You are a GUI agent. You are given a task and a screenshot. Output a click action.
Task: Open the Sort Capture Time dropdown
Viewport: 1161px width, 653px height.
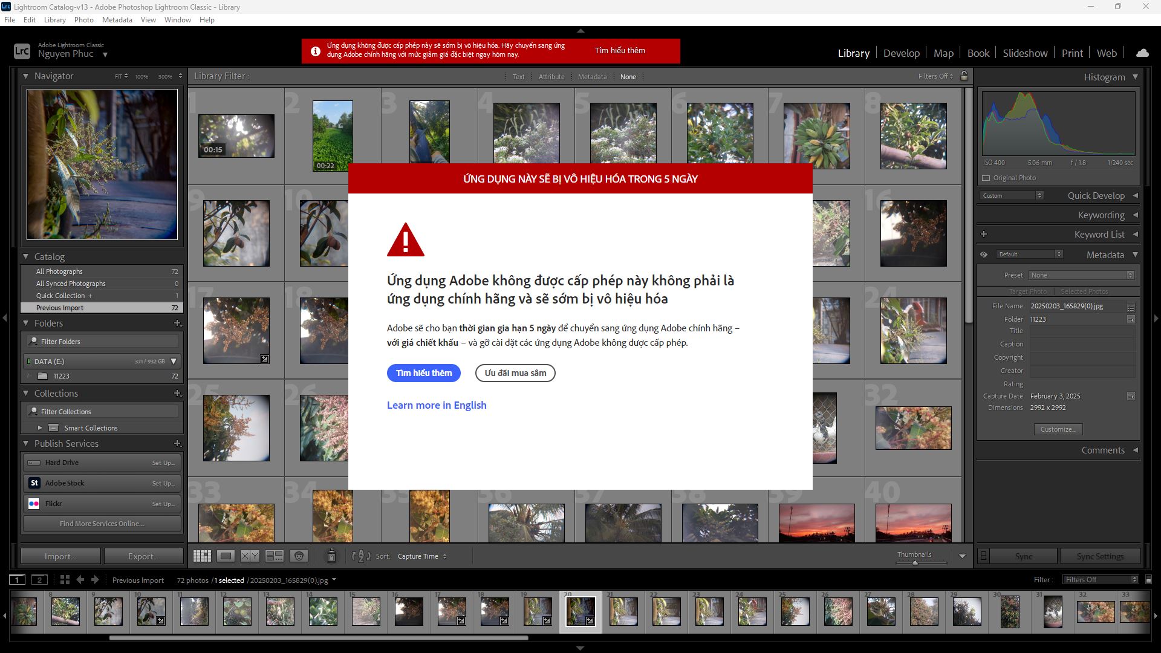click(x=422, y=556)
